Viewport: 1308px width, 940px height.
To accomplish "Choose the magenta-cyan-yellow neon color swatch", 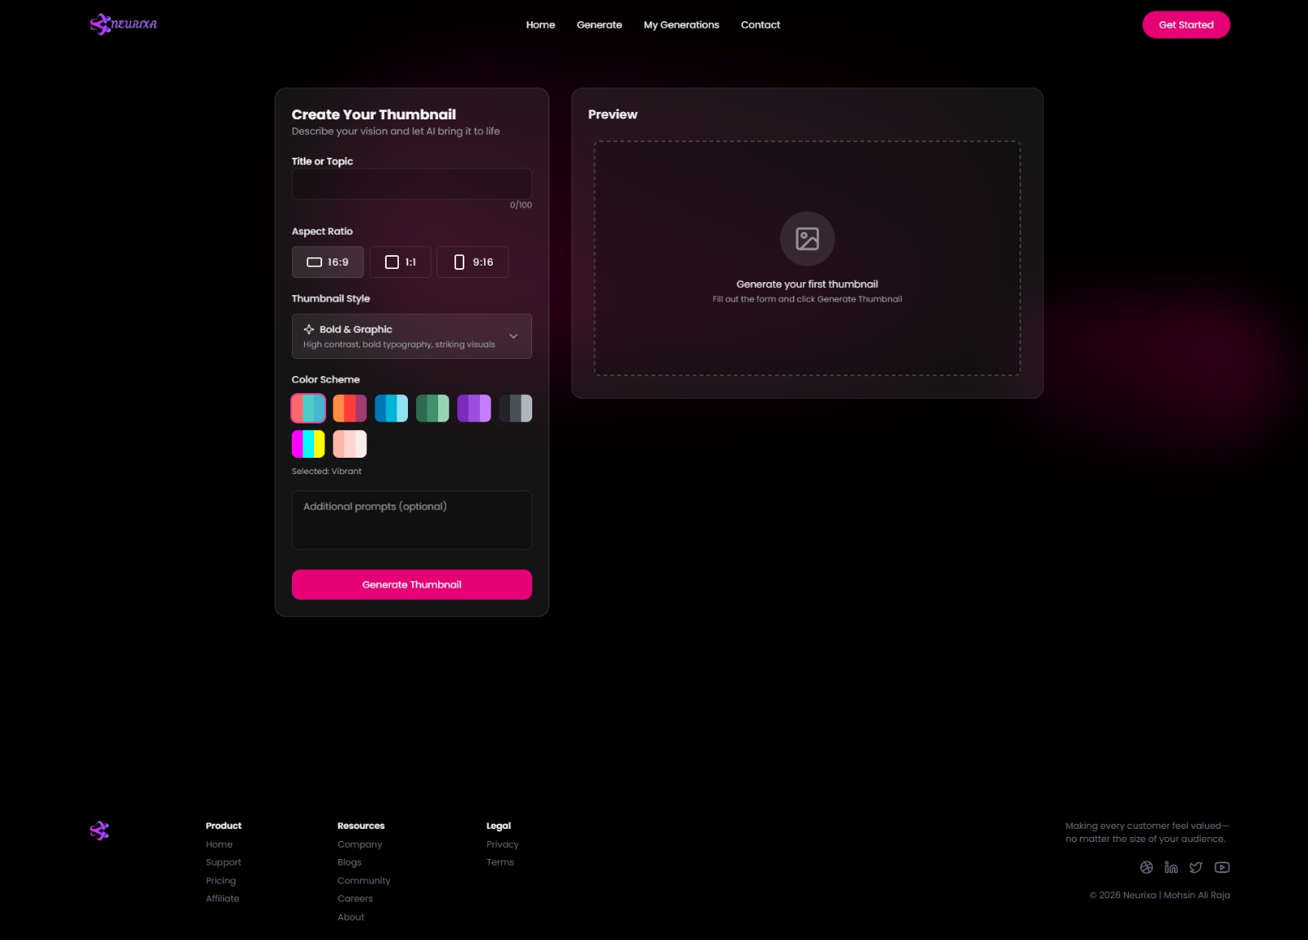I will tap(308, 444).
